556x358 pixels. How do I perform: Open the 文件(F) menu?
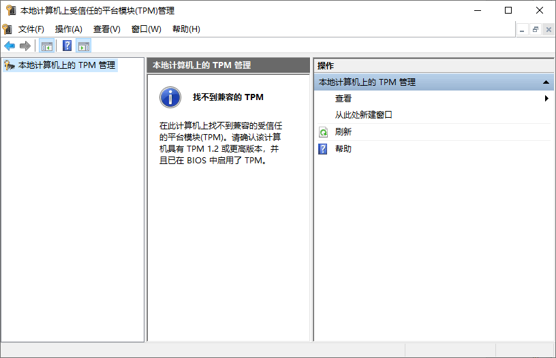coord(31,29)
